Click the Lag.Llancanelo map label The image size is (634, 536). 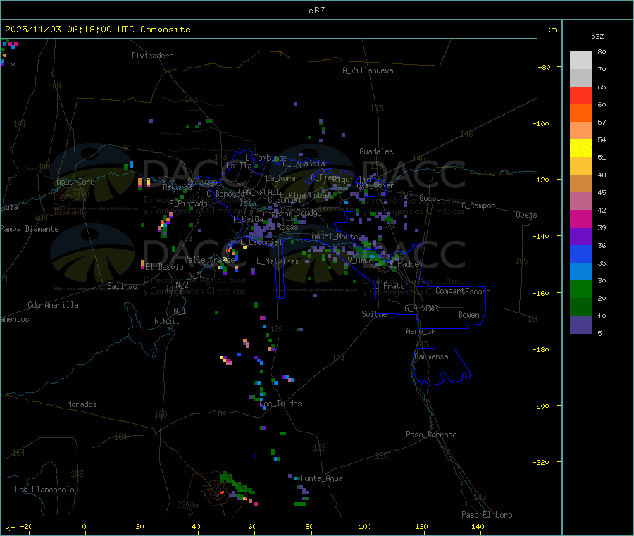44,490
